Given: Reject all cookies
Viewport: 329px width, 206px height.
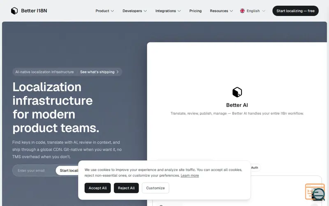Looking at the screenshot, I should coord(126,188).
